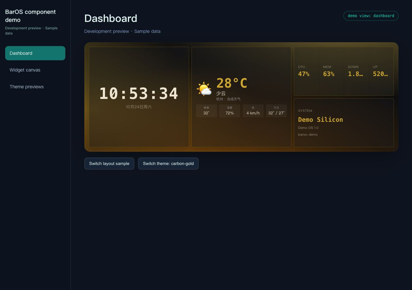
Task: Click the baros-demo hostname text
Action: point(308,135)
